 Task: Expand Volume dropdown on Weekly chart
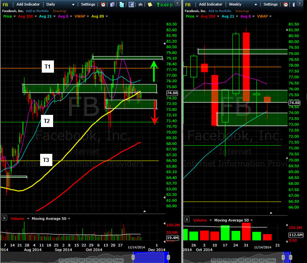click(x=210, y=220)
